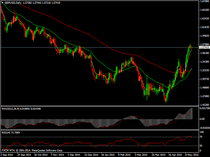Screen dimensions: 210x157
Task: Click the chart menu triangle beside GBPUSD
Action: click(2, 3)
